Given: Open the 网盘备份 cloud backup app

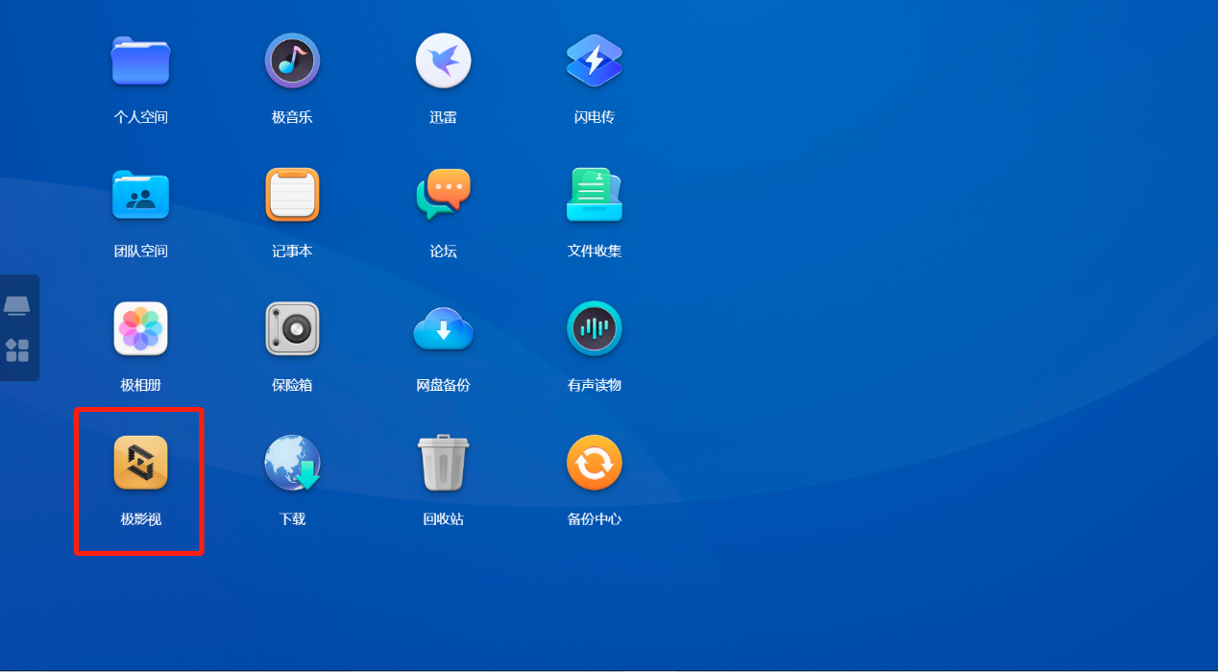Looking at the screenshot, I should pos(443,329).
